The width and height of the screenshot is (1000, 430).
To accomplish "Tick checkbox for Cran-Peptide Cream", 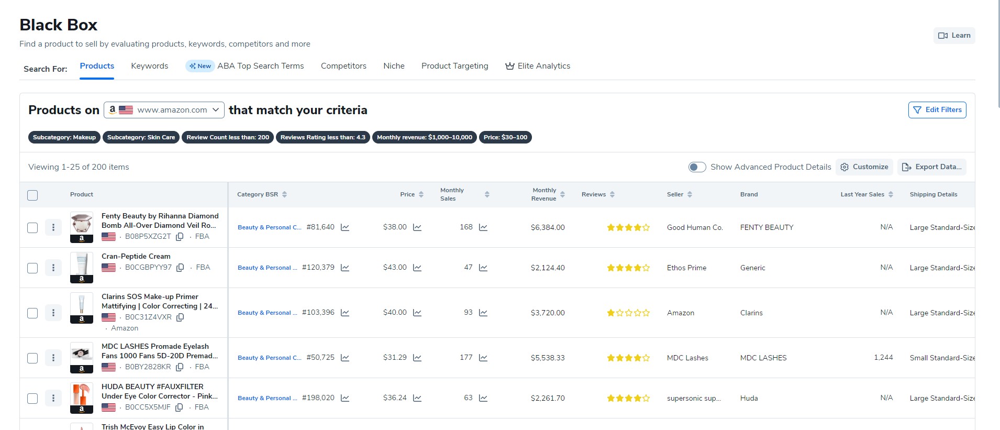I will (32, 268).
